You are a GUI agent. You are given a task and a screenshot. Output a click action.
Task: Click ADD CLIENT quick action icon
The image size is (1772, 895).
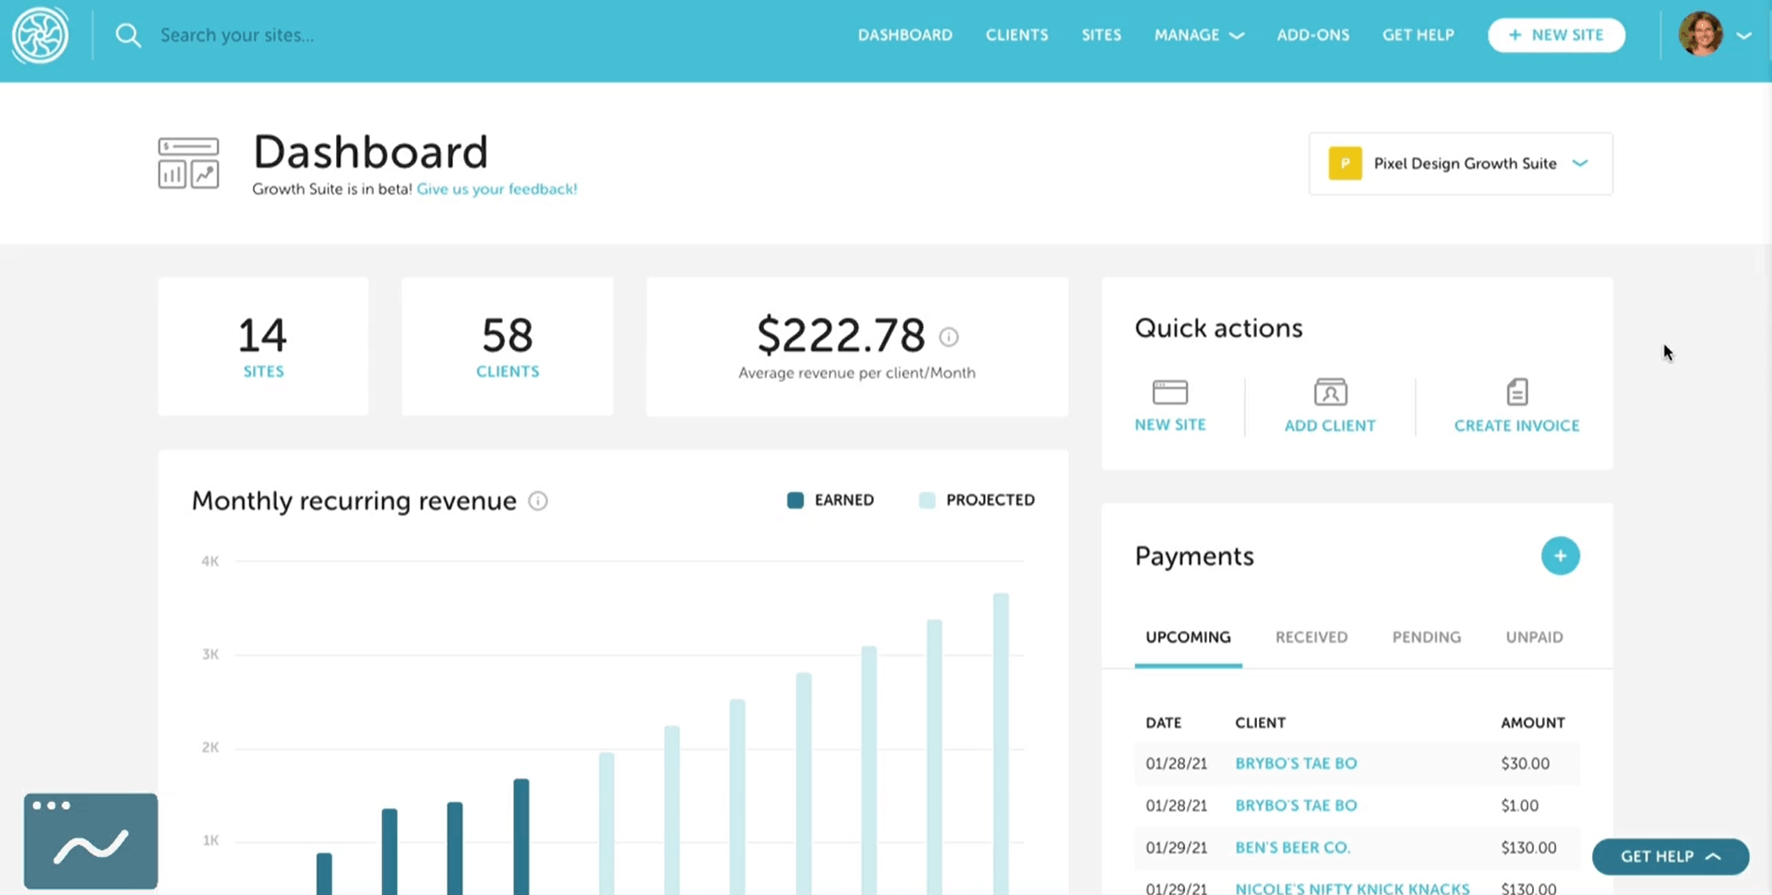click(x=1330, y=392)
